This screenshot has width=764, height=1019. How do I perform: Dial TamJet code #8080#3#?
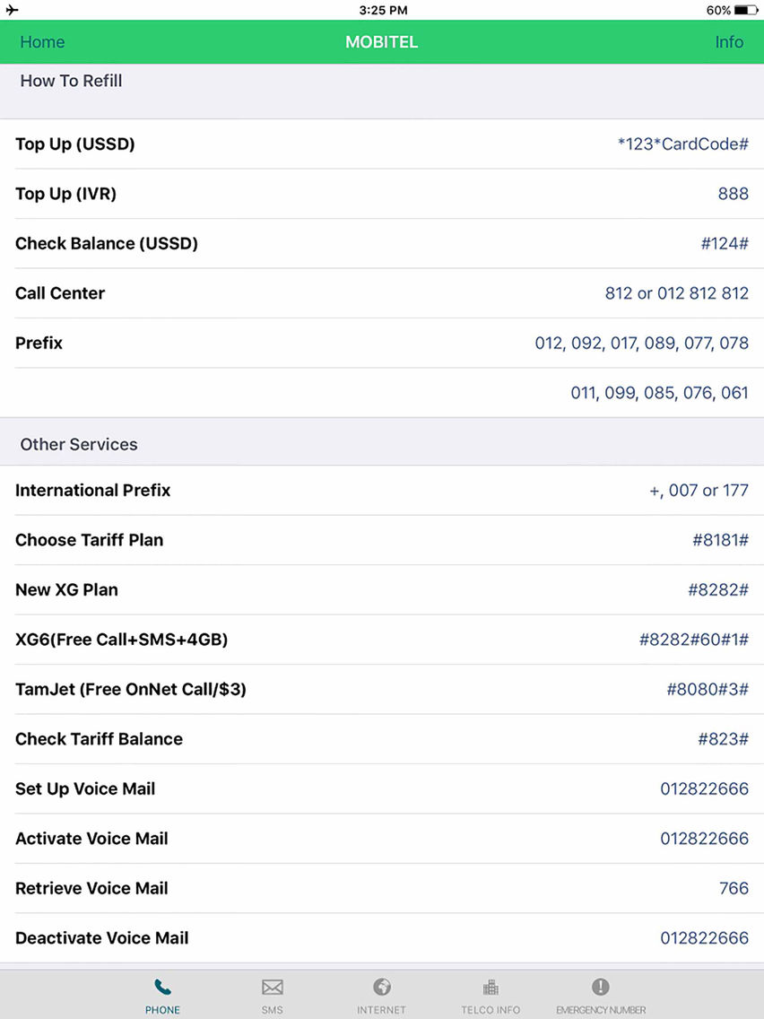(708, 689)
